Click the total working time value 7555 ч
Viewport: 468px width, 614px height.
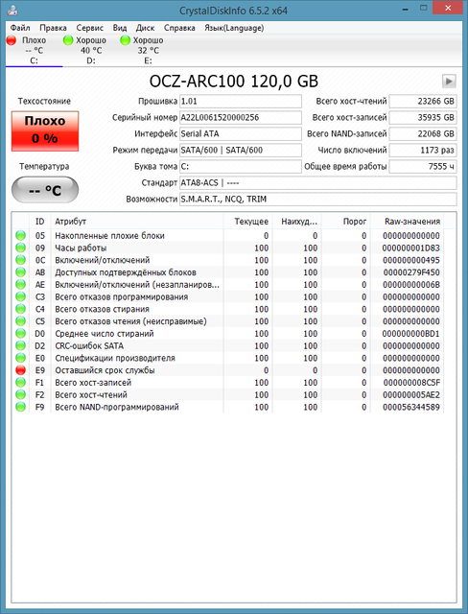[x=423, y=166]
